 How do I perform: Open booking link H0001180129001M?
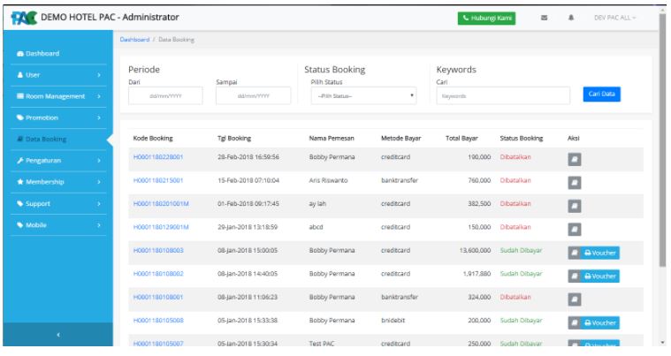tap(161, 227)
